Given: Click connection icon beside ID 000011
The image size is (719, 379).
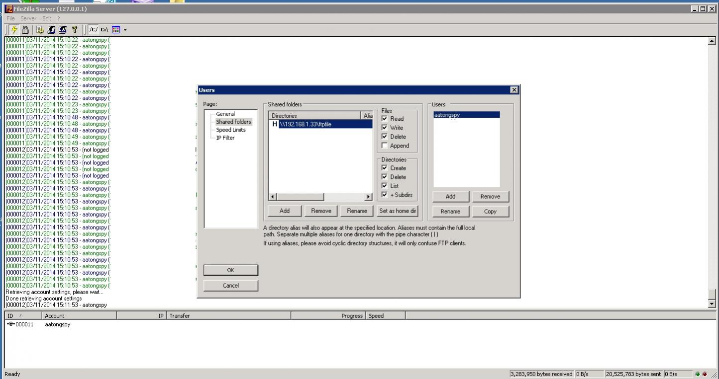Looking at the screenshot, I should [11, 324].
